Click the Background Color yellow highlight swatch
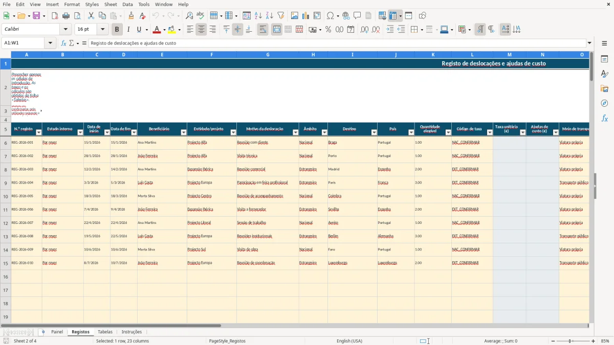Image resolution: width=614 pixels, height=345 pixels. point(171,30)
